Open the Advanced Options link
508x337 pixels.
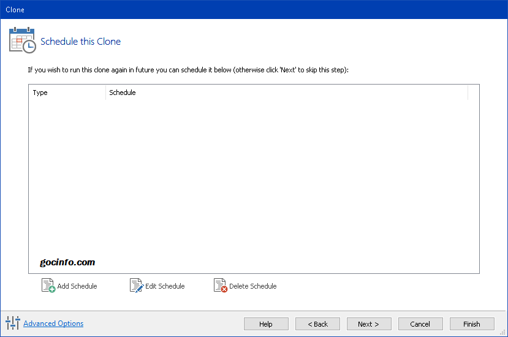[53, 324]
